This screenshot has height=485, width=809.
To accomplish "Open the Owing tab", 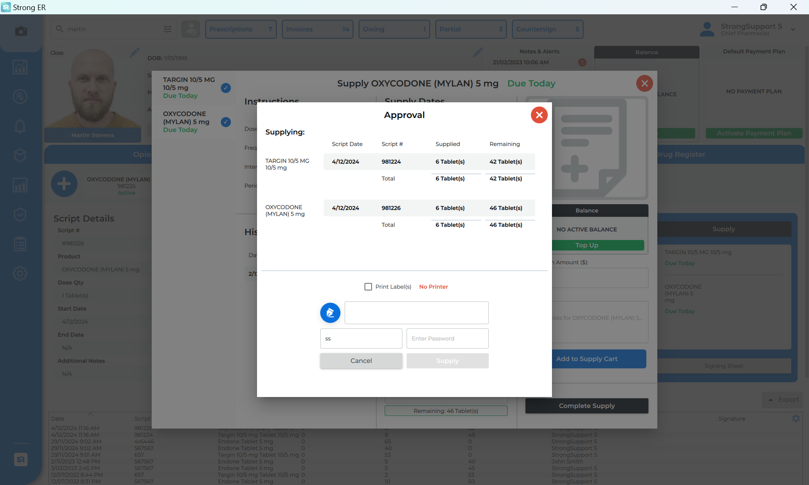I will tap(394, 29).
